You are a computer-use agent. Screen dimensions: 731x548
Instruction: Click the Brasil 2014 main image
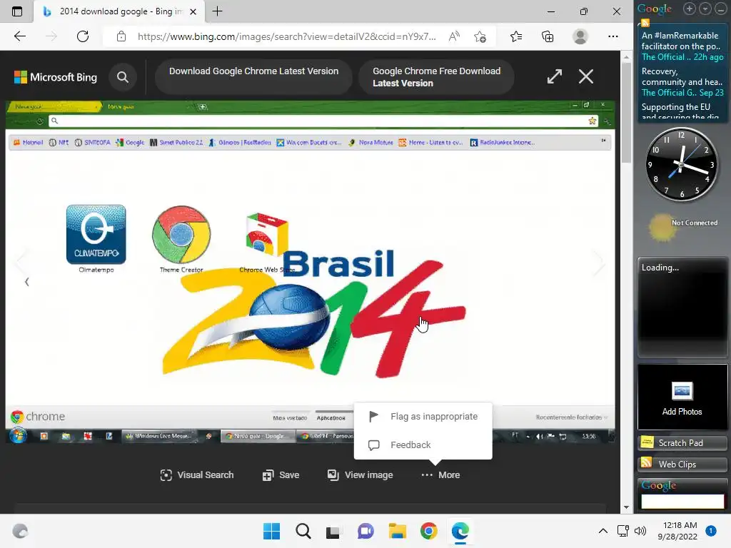pos(310,271)
